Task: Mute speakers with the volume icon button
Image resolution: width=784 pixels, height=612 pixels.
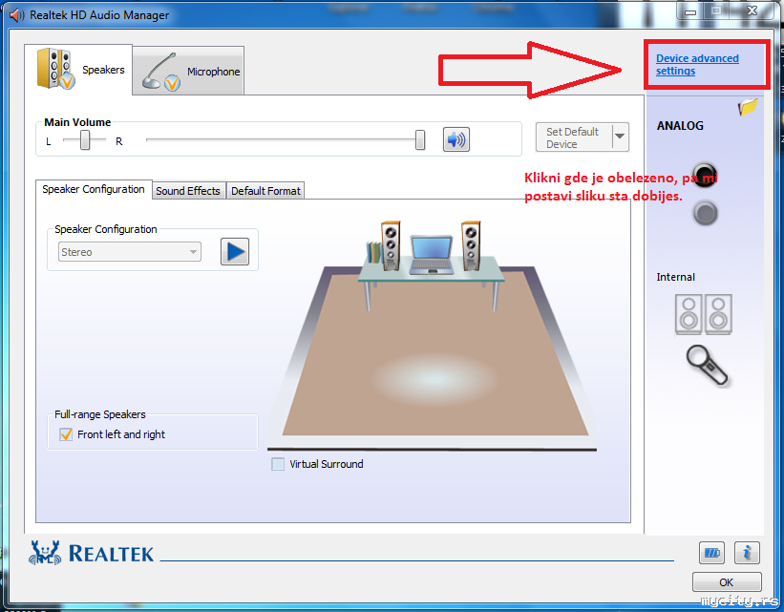Action: 456,139
